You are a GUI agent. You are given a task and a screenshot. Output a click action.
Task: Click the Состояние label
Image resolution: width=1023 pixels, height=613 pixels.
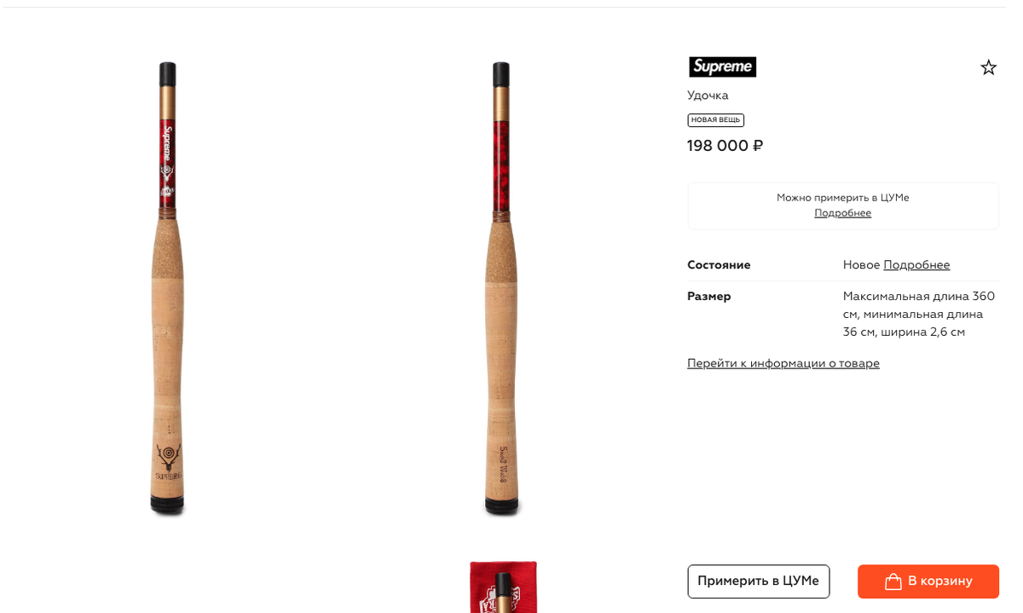pos(719,265)
